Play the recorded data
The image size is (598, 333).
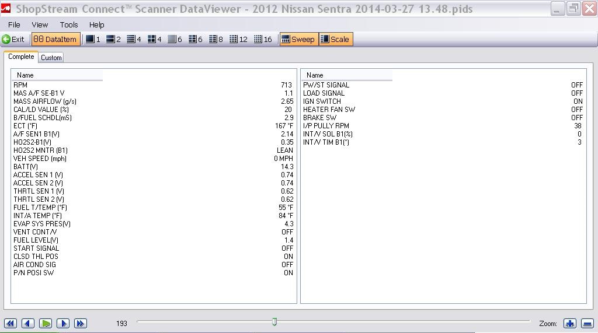tap(46, 324)
